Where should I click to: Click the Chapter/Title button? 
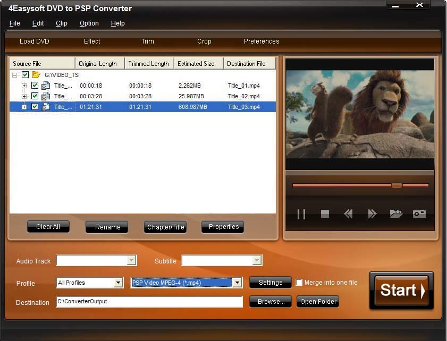(165, 227)
